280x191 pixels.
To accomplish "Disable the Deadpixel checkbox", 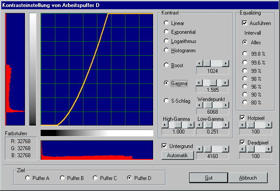I will click(243, 143).
